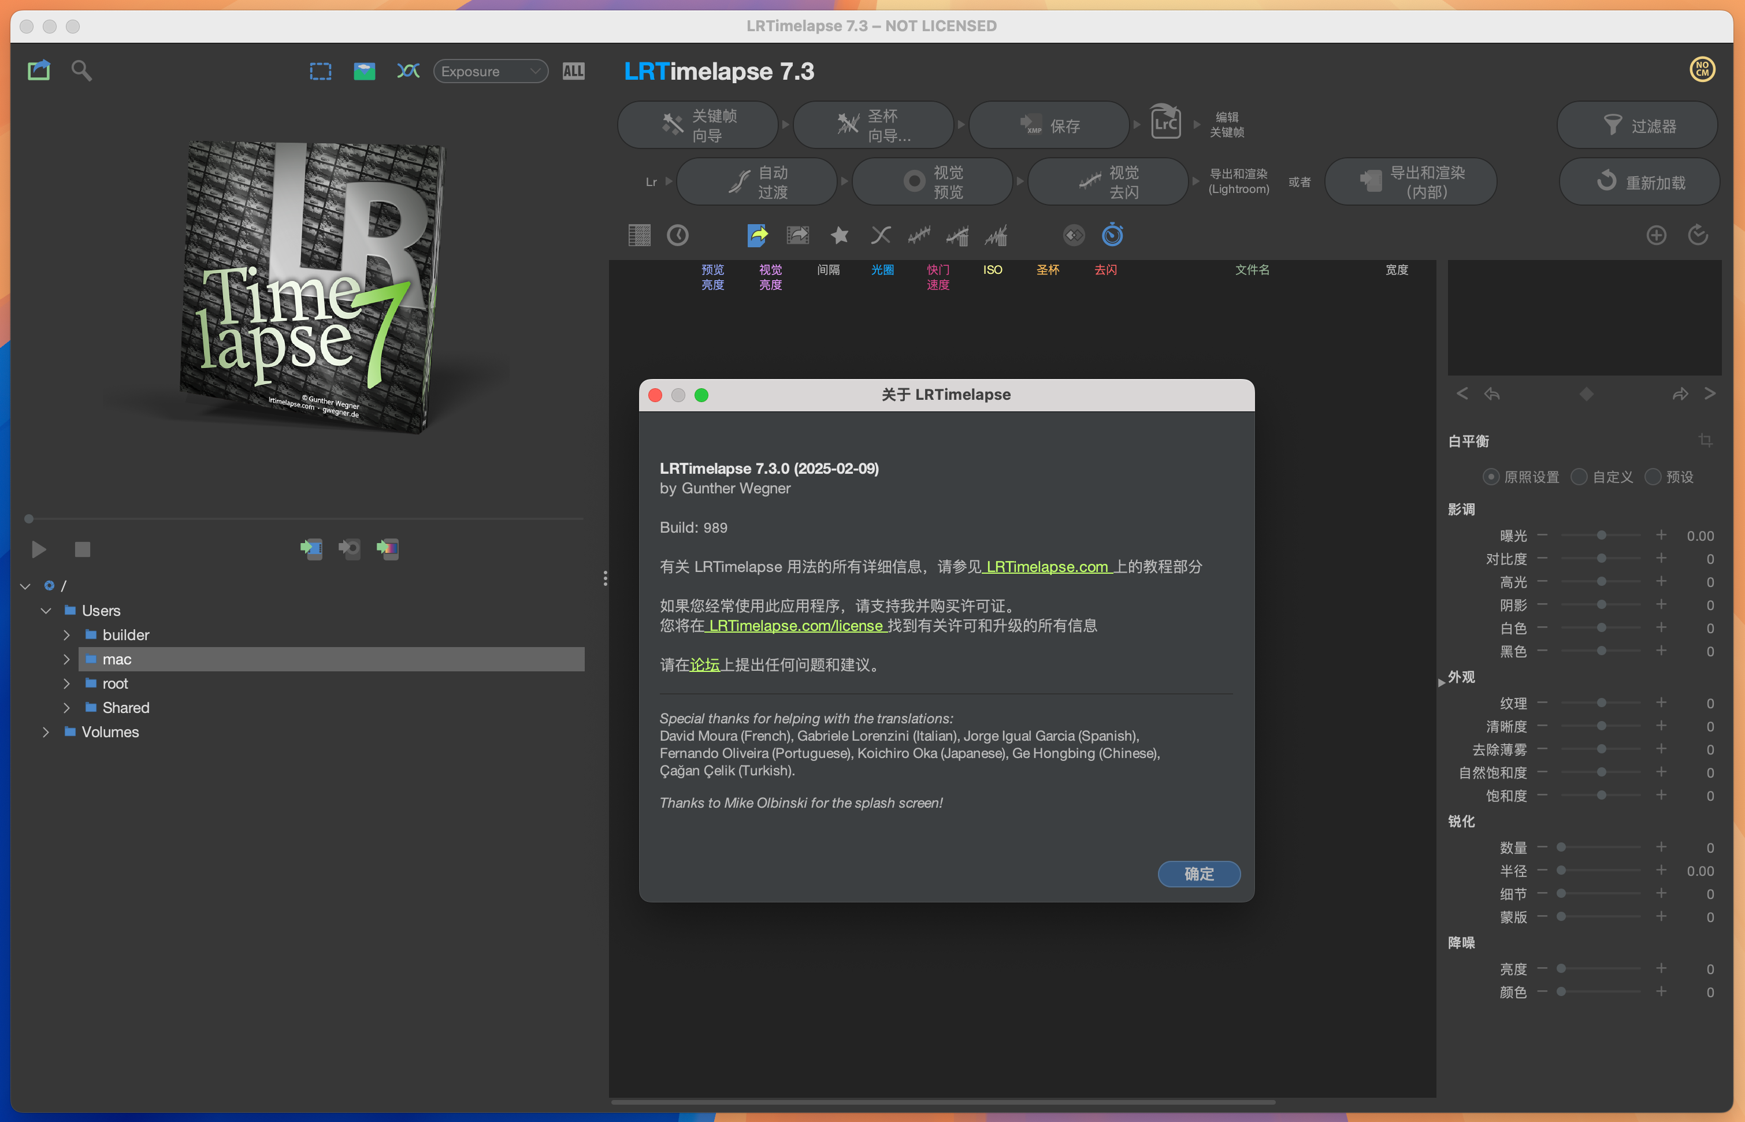
Task: Click the circular refresh check icon
Action: point(1698,235)
